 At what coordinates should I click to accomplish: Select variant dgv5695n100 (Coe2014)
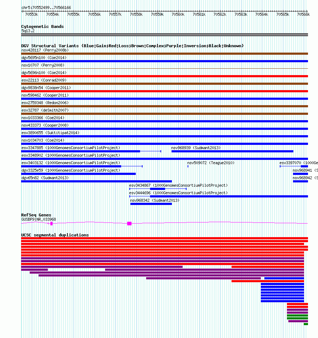tap(44, 58)
